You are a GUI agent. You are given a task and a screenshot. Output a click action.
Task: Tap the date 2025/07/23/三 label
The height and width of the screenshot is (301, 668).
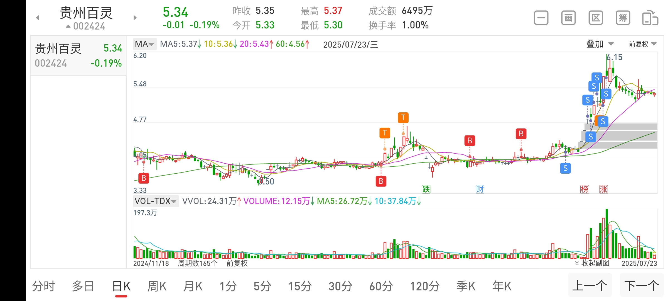(x=351, y=45)
